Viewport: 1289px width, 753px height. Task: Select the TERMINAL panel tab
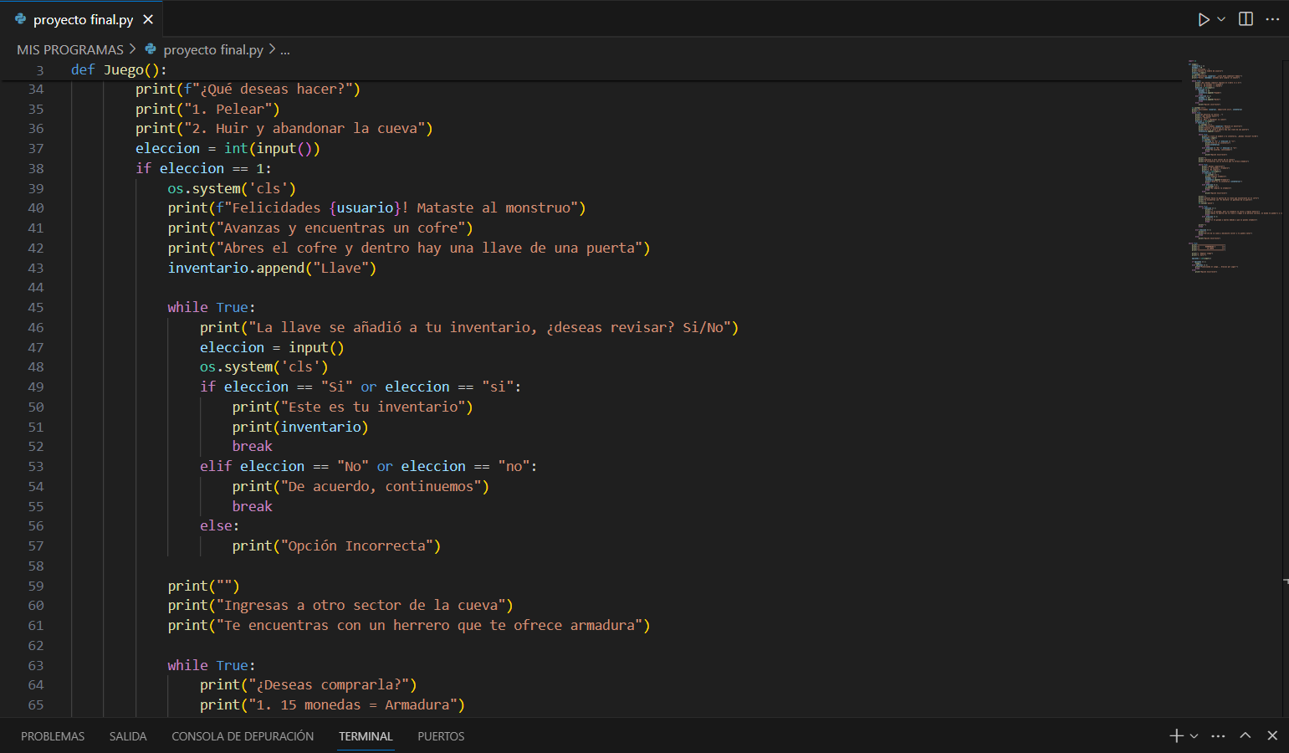click(x=366, y=736)
